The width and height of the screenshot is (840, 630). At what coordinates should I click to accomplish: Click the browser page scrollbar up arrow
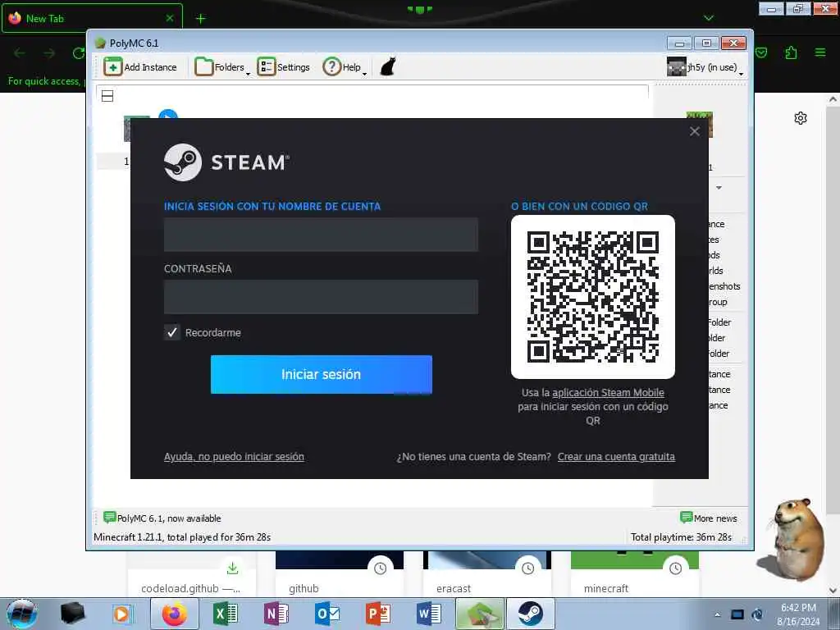(833, 99)
